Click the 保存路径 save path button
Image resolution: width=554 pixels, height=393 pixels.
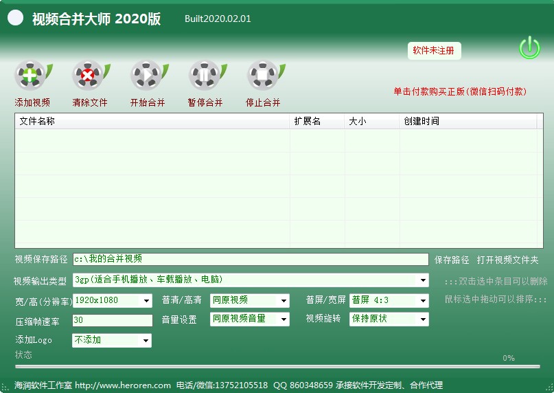tap(452, 260)
